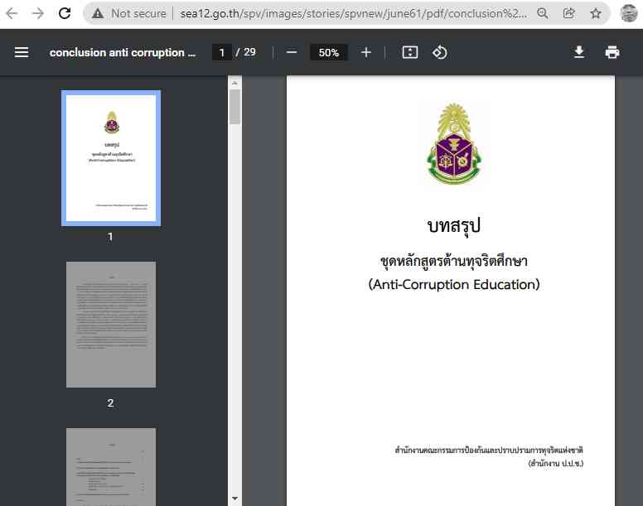Go back to previous page

(12, 13)
